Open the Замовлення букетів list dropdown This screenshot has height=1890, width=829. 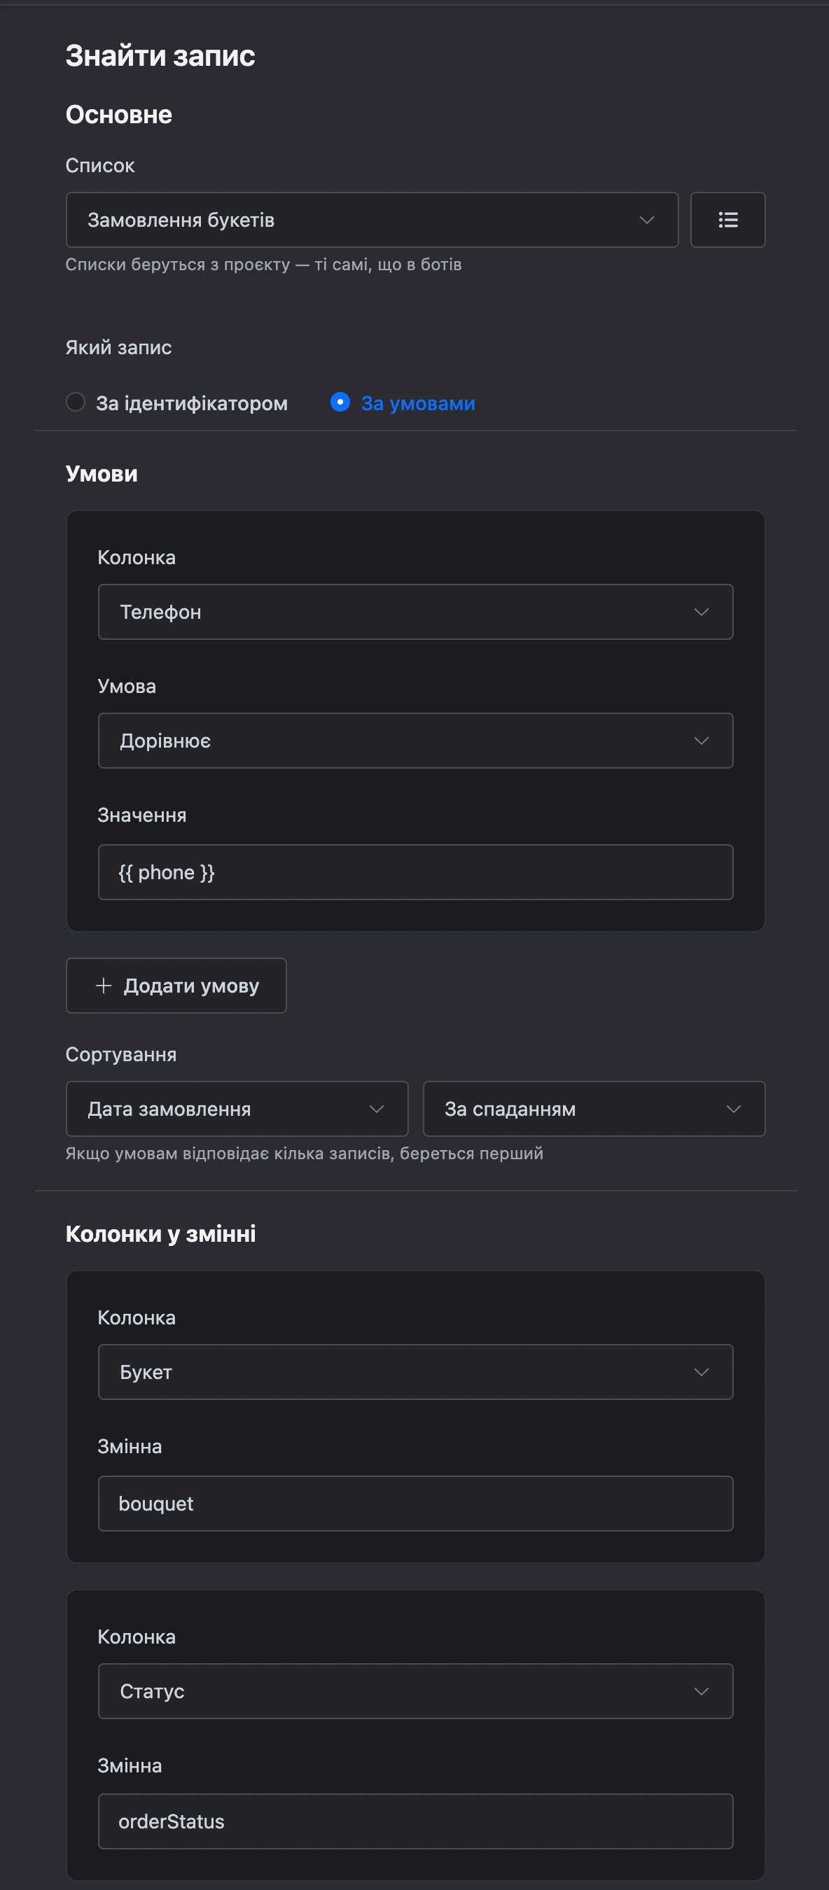pyautogui.click(x=372, y=220)
